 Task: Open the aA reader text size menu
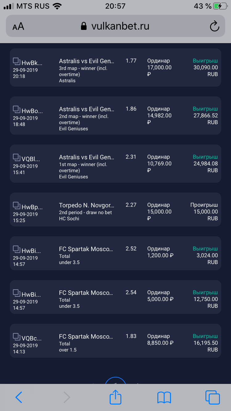[18, 26]
